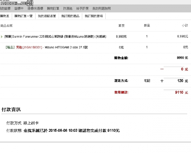Open the 我的競標 menu item

coord(5,8)
